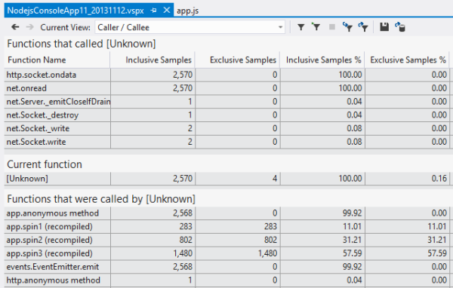Sort by Exclusive Samples % header
The height and width of the screenshot is (288, 453).
[408, 60]
